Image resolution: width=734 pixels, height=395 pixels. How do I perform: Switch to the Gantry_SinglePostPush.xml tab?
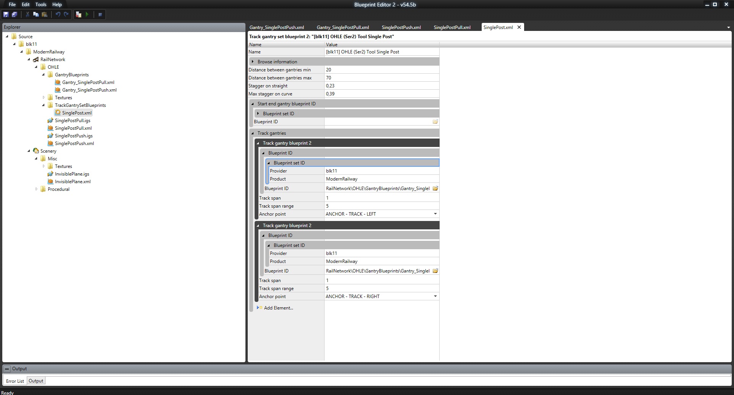point(277,27)
